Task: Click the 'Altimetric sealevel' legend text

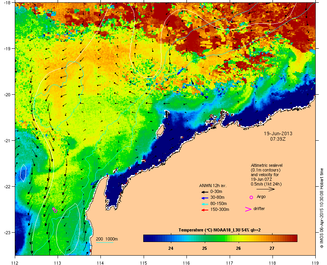Action: click(x=267, y=165)
